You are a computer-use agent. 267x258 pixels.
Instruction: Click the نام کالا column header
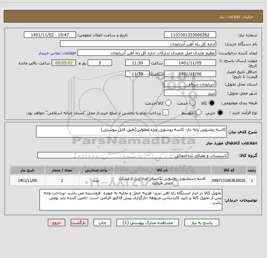(x=162, y=170)
